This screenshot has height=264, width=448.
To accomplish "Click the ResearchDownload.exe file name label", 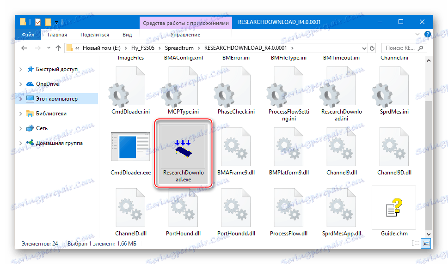I will click(x=183, y=176).
